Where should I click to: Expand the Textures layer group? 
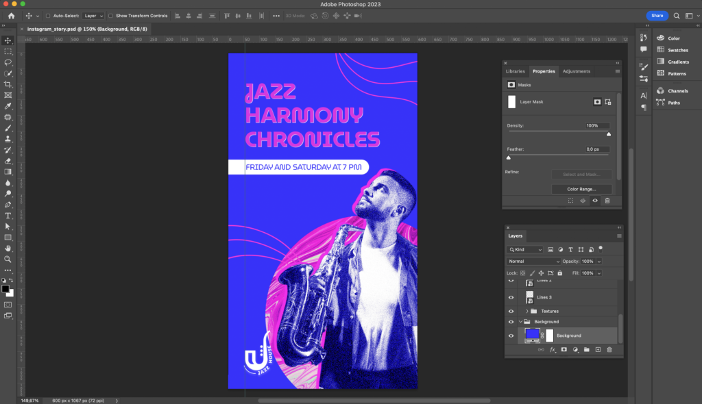(x=526, y=311)
